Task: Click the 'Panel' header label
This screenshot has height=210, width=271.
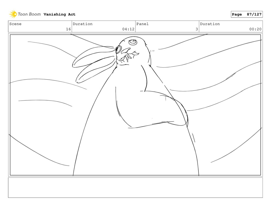Action: (142, 24)
